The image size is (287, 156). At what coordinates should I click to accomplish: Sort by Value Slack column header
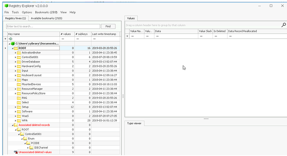tap(205, 31)
